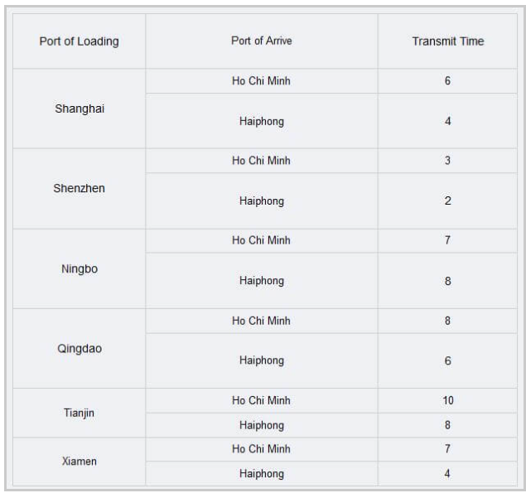The image size is (526, 493).
Task: Select the Tianjin port cell
Action: (79, 413)
